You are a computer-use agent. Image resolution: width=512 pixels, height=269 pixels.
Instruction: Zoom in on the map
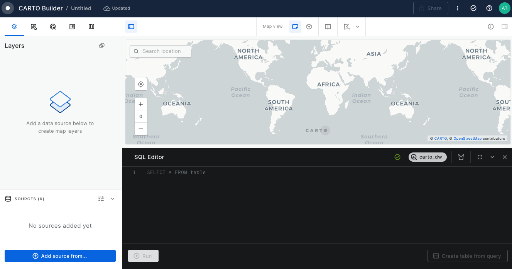click(x=141, y=104)
